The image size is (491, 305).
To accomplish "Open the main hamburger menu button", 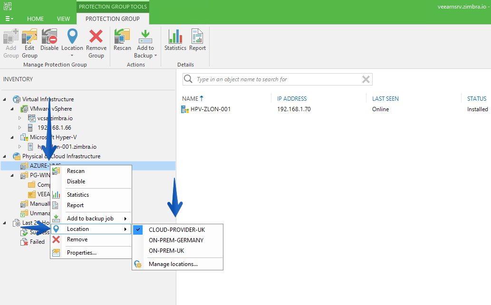I will click(9, 19).
